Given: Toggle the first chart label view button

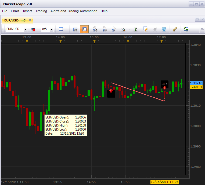Looking at the screenshot, I should pyautogui.click(x=75, y=29).
